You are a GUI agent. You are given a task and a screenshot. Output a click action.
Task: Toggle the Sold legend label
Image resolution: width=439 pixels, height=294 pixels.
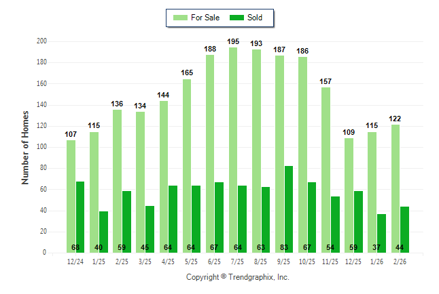coord(256,18)
